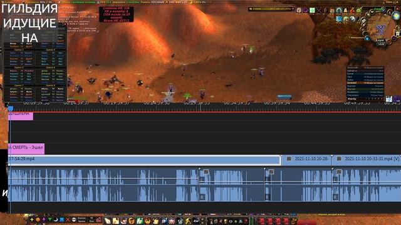Click the blue orb tracking button beside minimap

tap(367, 39)
